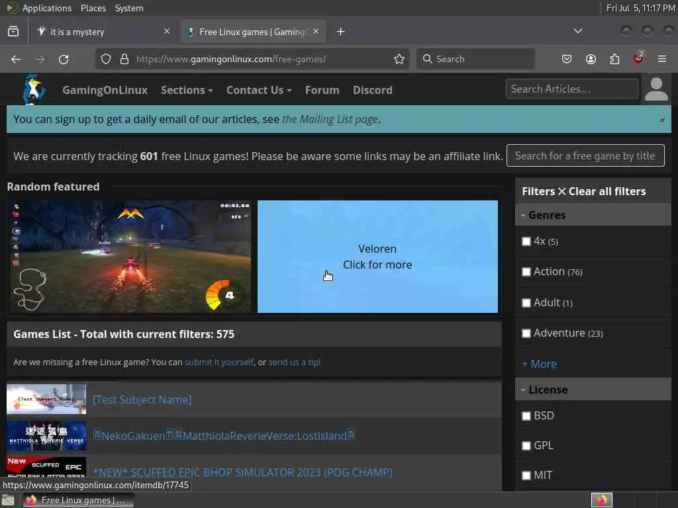Click the free game title search box
The height and width of the screenshot is (508, 678).
tap(585, 155)
